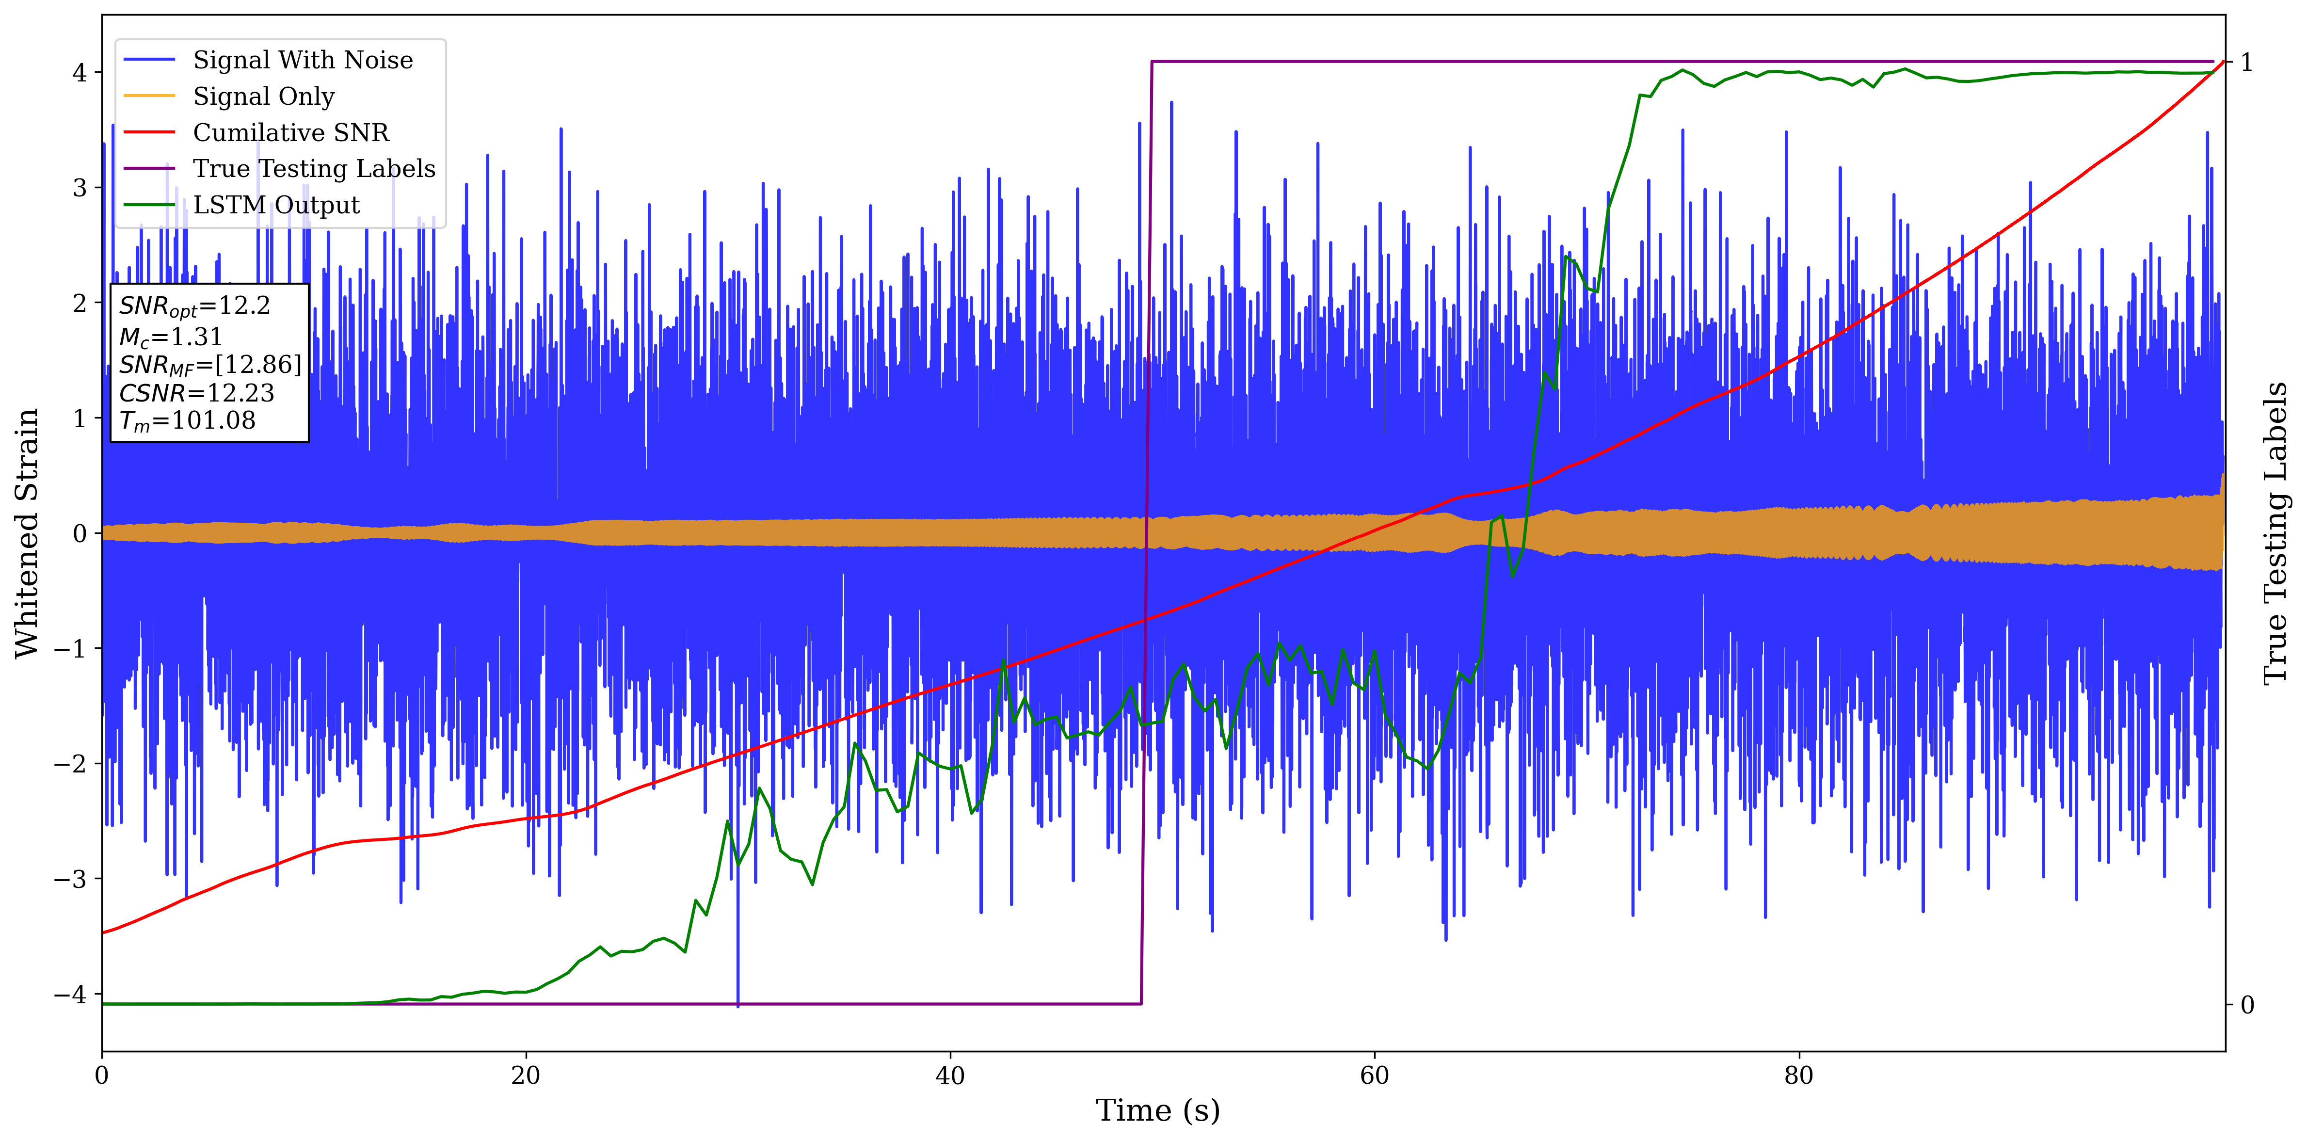Click the SNRopt=12.2 annotation line

click(194, 306)
